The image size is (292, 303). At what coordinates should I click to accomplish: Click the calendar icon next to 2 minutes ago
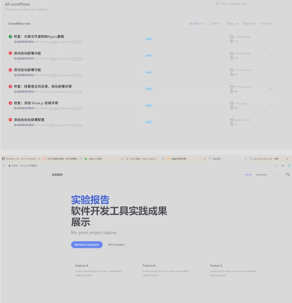[x=232, y=37]
